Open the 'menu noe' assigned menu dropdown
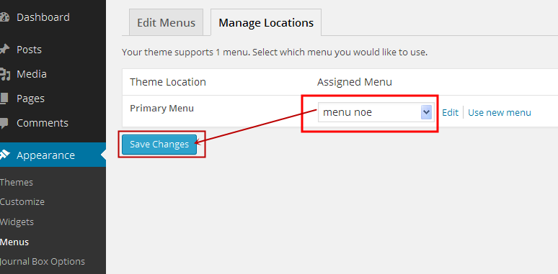558x274 pixels. [x=376, y=112]
